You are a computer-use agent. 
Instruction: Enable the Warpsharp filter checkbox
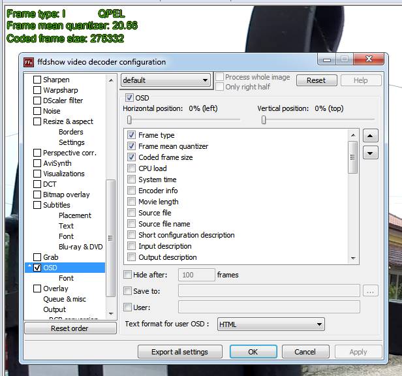point(37,90)
